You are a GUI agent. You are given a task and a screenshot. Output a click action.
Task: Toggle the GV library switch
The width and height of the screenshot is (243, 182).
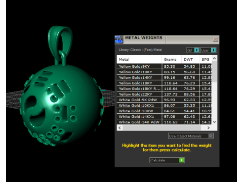point(193,50)
